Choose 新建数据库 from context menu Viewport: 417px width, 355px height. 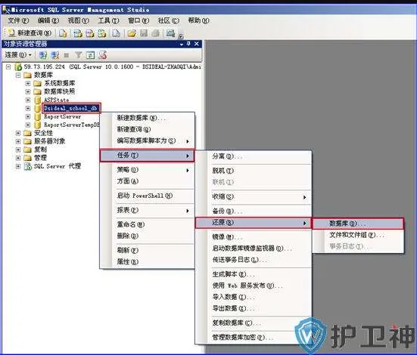coord(148,118)
